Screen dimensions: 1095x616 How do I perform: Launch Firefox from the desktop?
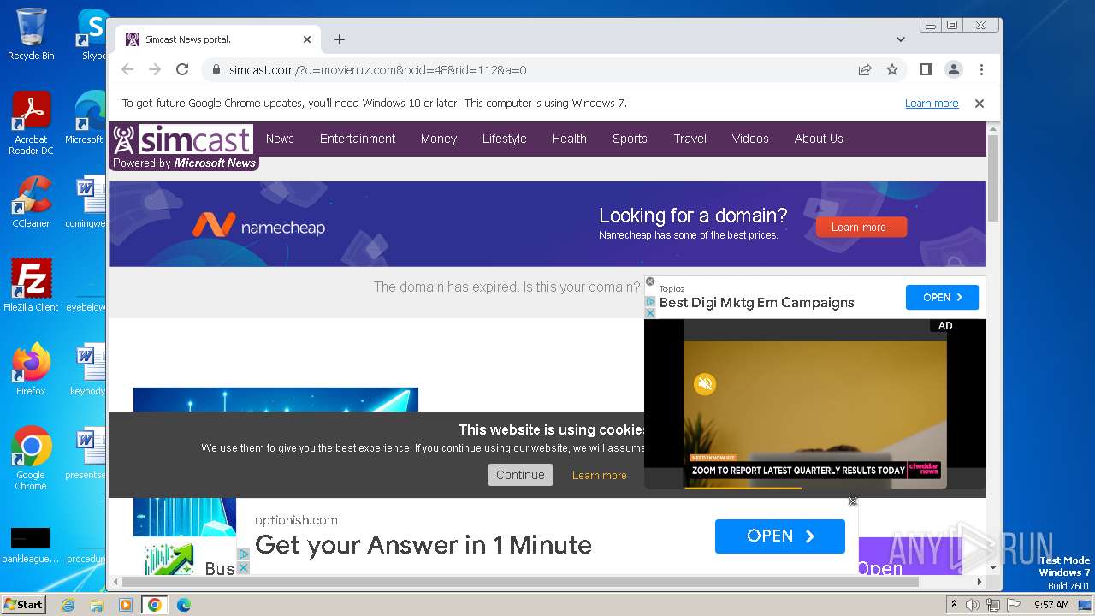point(31,369)
